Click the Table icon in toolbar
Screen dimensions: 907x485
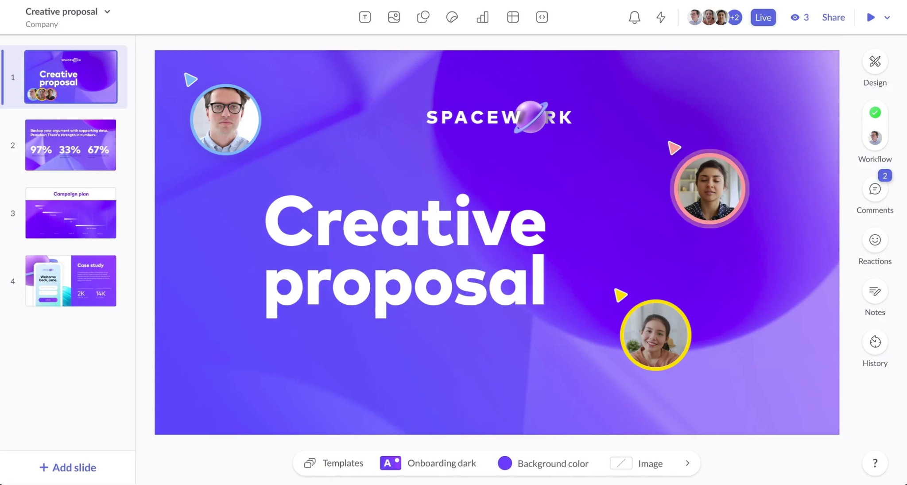click(512, 17)
